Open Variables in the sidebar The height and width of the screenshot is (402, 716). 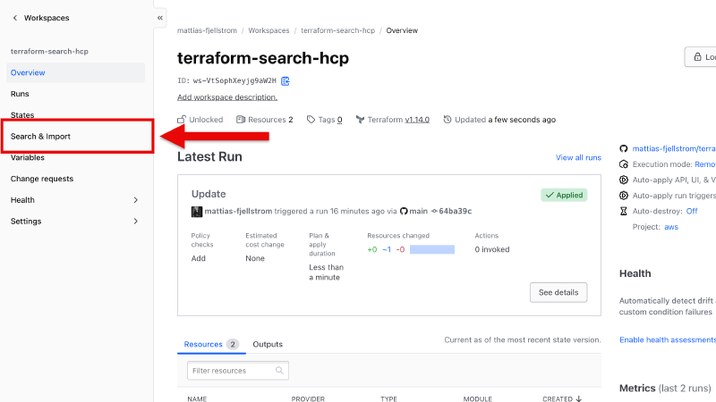pyautogui.click(x=28, y=158)
